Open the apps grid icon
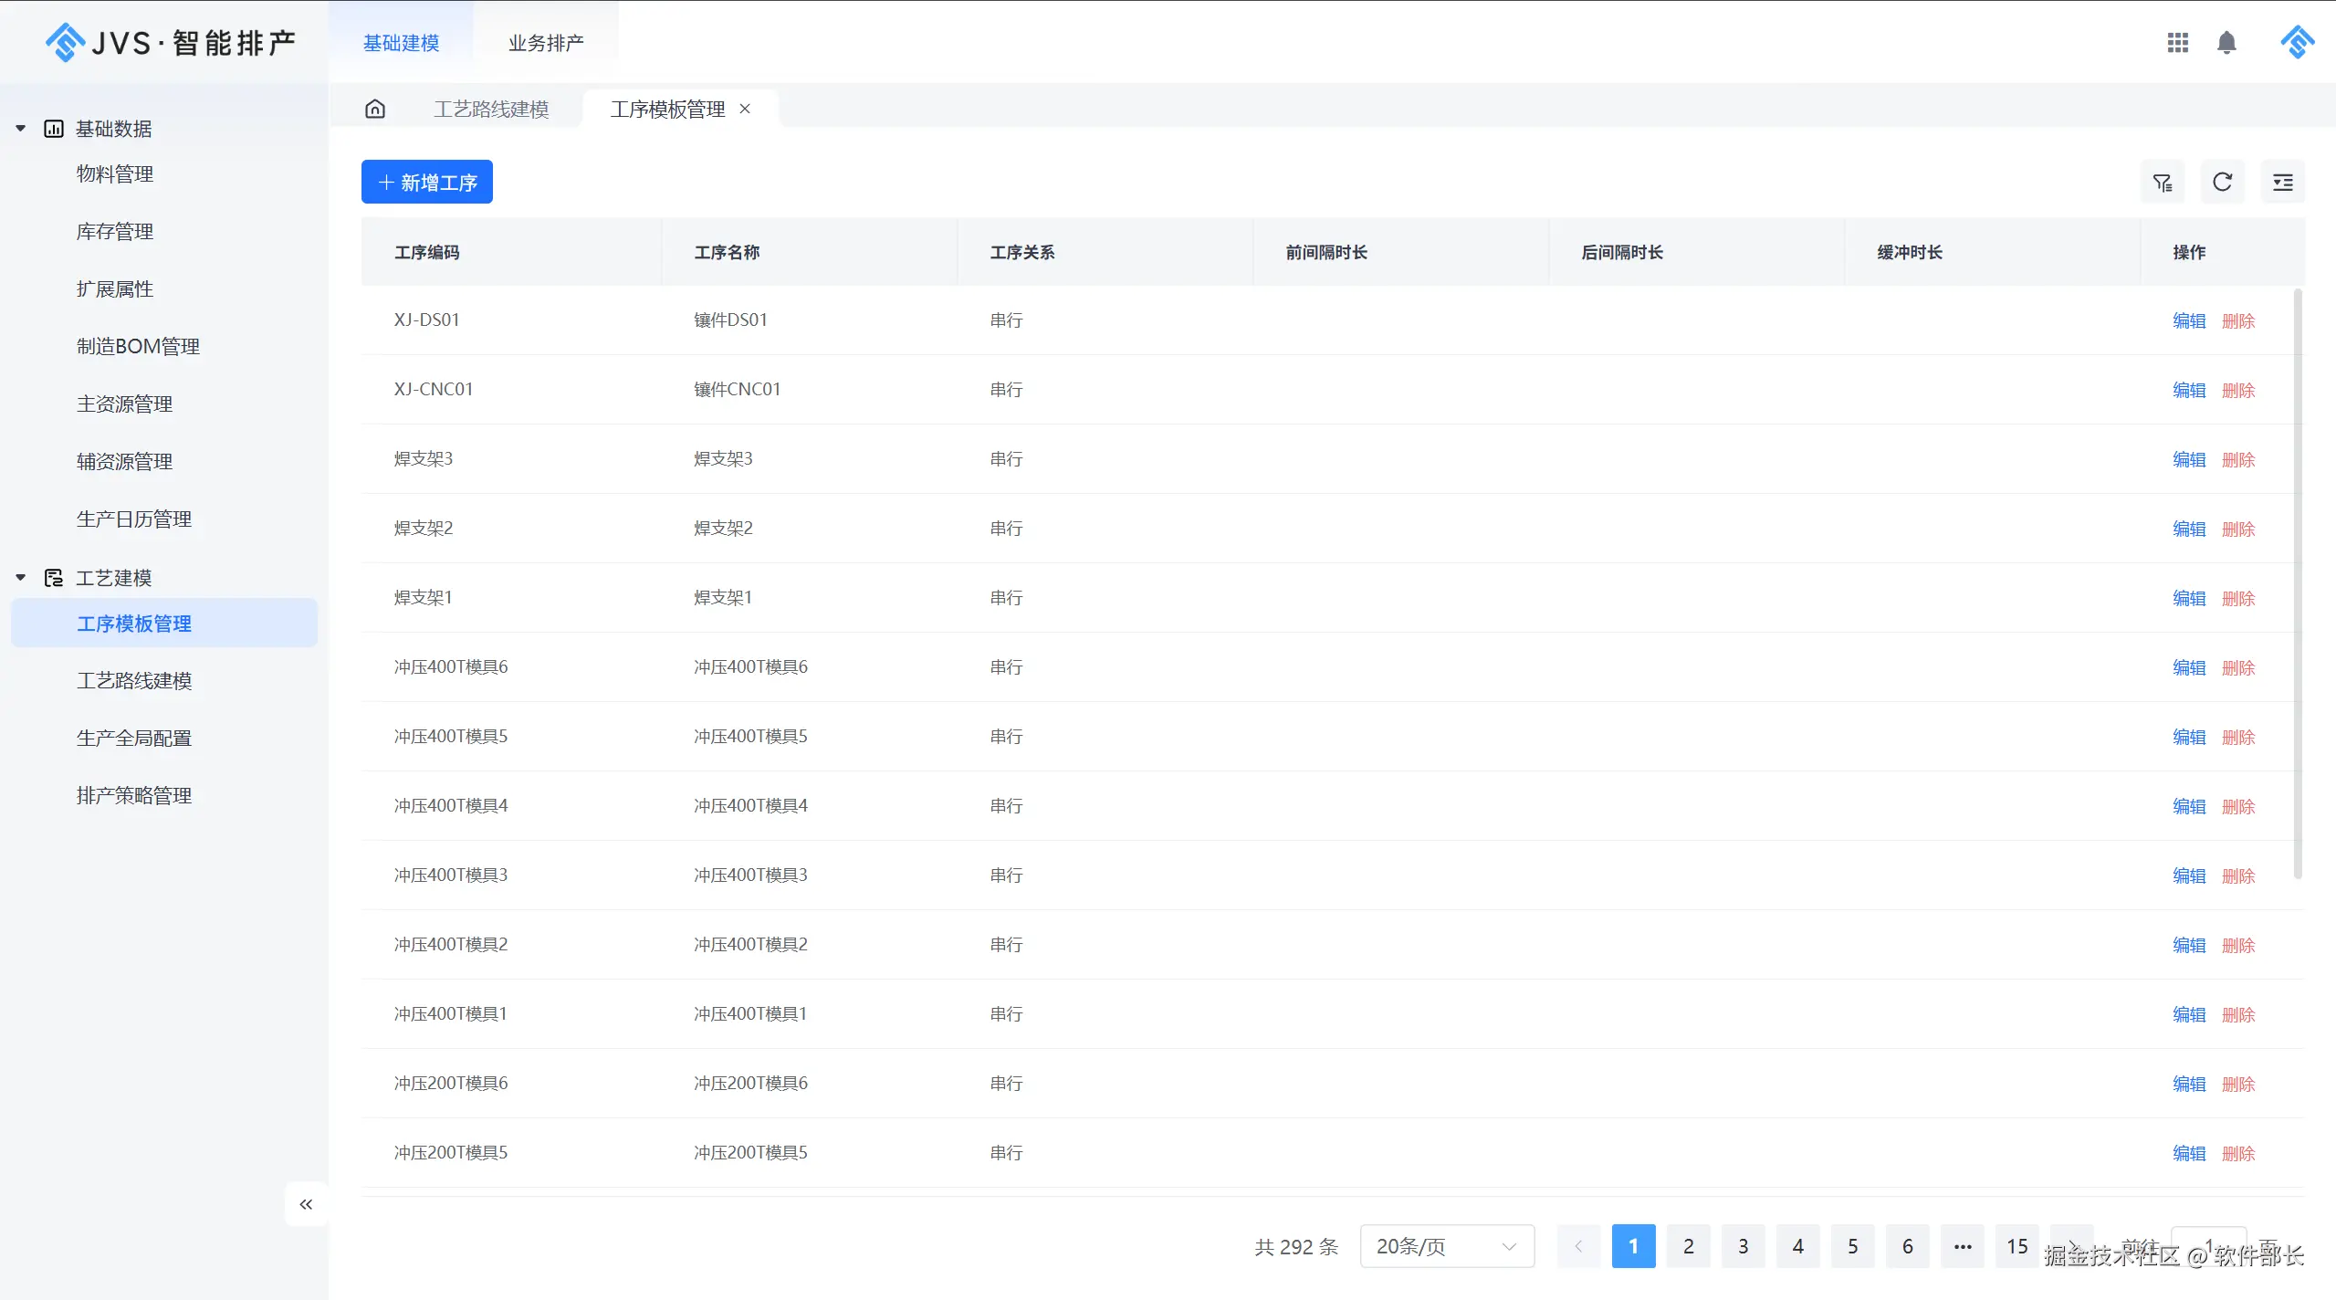The width and height of the screenshot is (2336, 1300). coord(2177,43)
